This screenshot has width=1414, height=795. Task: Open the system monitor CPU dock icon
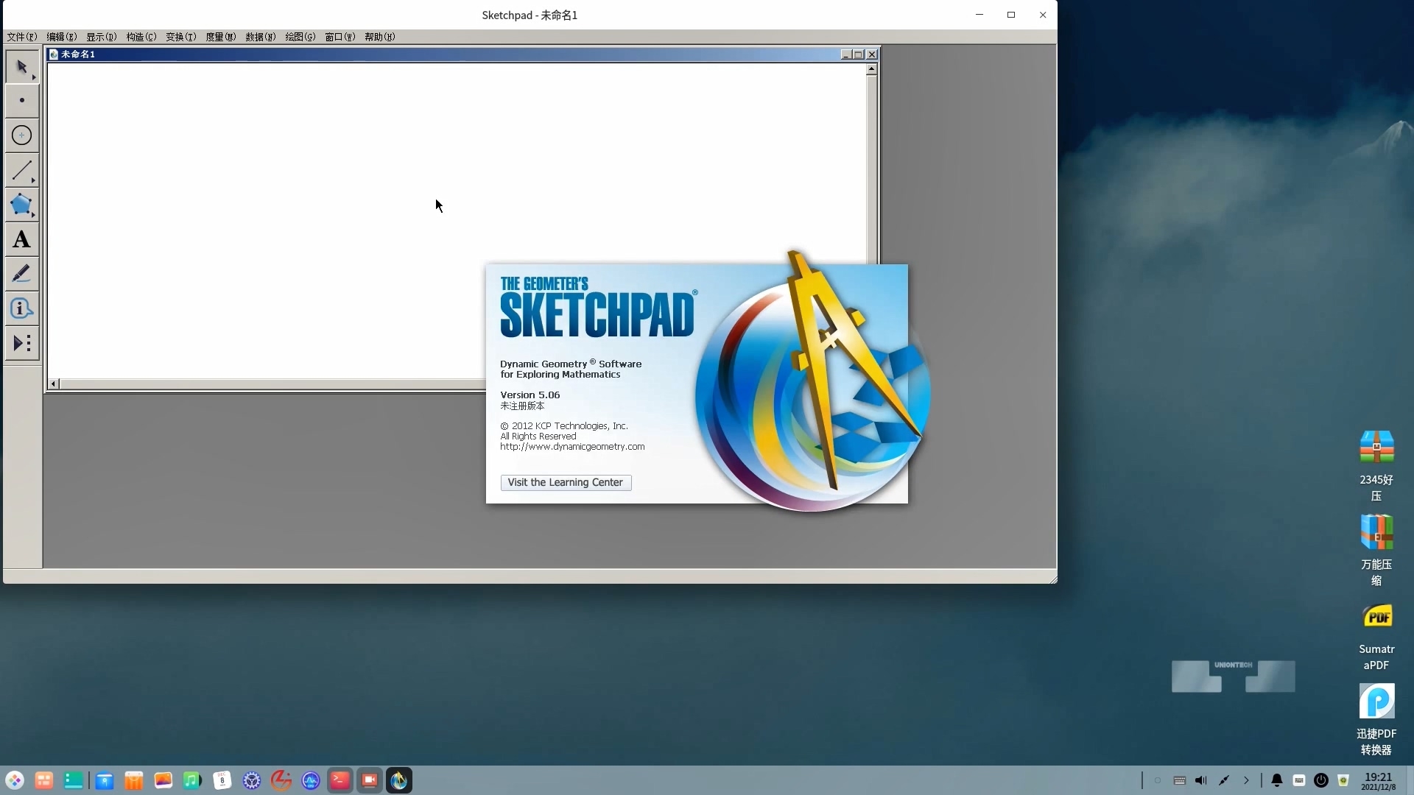point(311,780)
